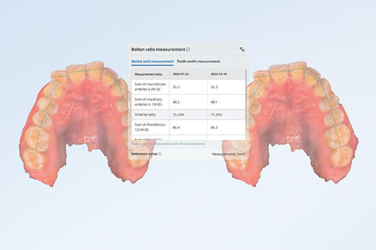Click the 73.24% anterior ratio value
The width and height of the screenshot is (376, 250).
coord(179,114)
